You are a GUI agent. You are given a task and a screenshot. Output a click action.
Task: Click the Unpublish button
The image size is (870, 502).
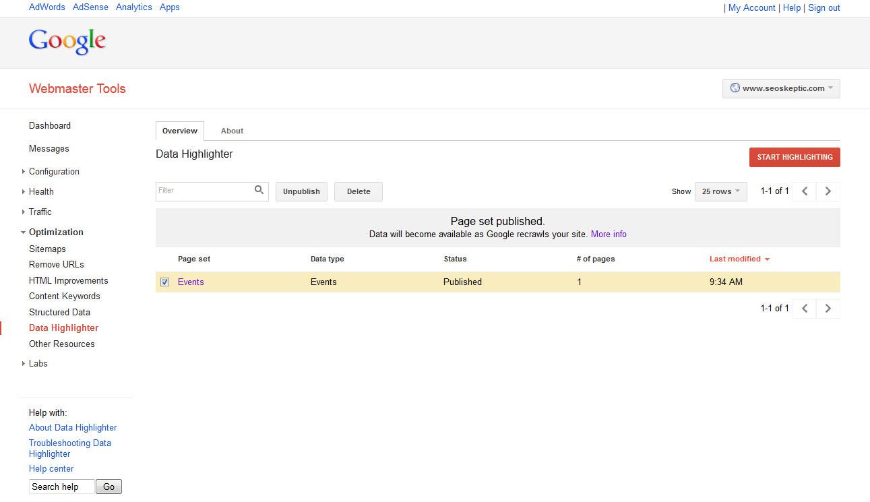point(301,191)
